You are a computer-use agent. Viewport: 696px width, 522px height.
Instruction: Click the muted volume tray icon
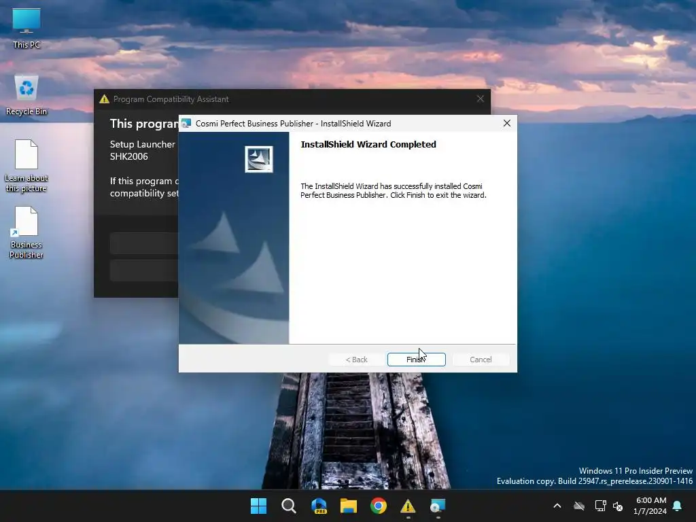pos(618,506)
